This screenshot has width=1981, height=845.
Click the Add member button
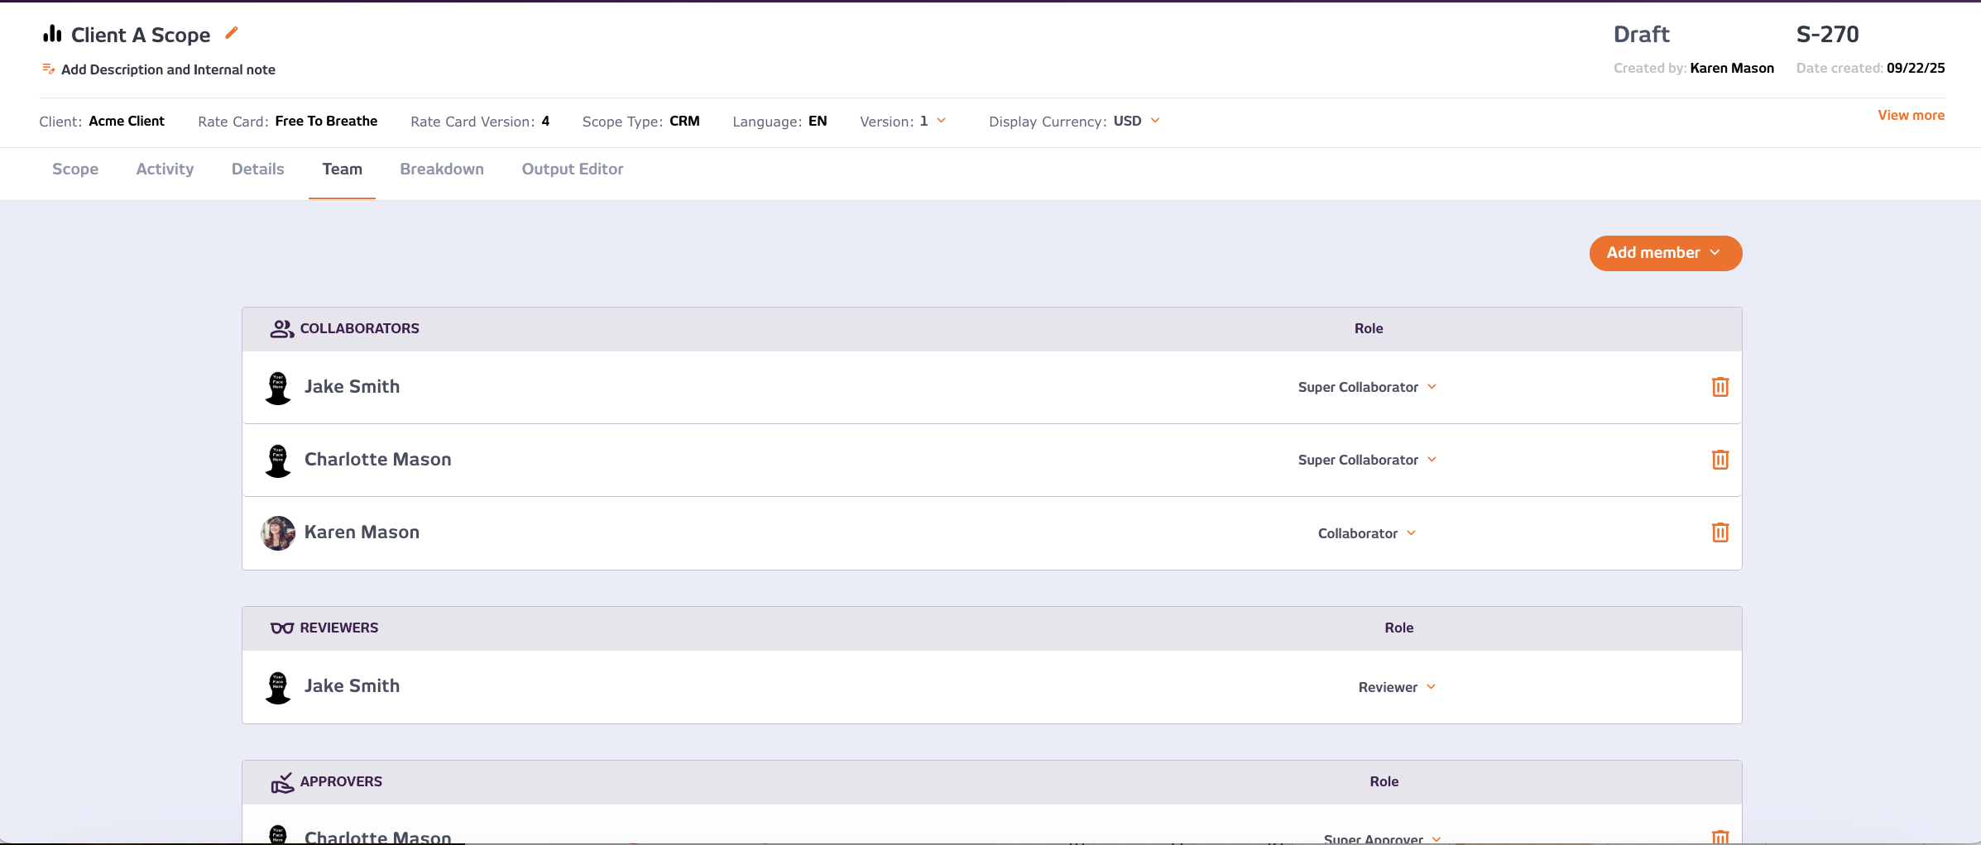1665,253
